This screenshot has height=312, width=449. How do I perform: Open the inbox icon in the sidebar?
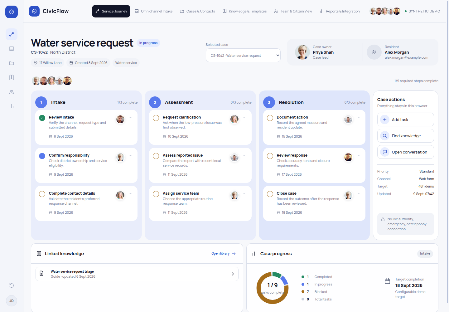click(12, 49)
